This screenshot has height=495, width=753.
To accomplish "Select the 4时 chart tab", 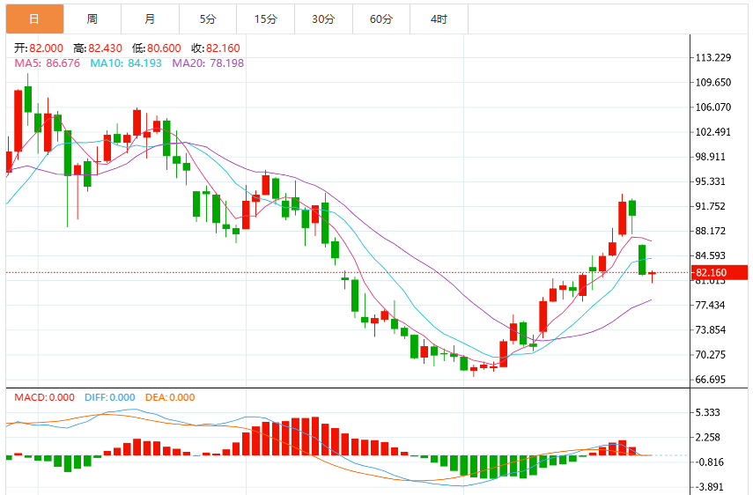I will (x=439, y=19).
